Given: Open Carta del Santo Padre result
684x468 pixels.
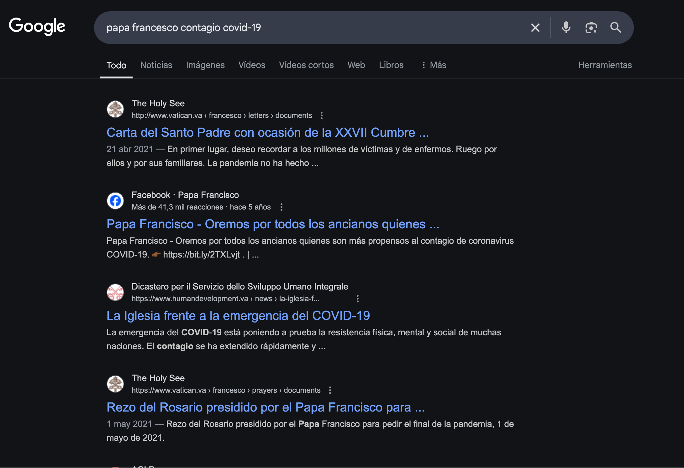Looking at the screenshot, I should click(268, 133).
